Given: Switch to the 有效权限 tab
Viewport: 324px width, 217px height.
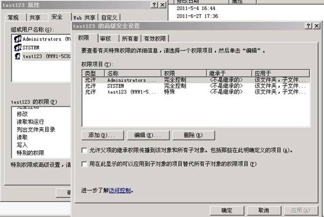Looking at the screenshot, I should coord(155,39).
